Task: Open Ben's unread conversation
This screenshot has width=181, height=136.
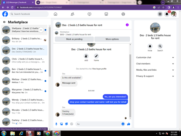Action: coord(24,71)
